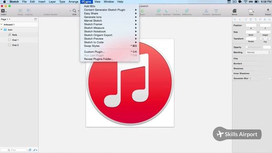Select the Note layer row
272x153 pixels.
pyautogui.click(x=19, y=35)
